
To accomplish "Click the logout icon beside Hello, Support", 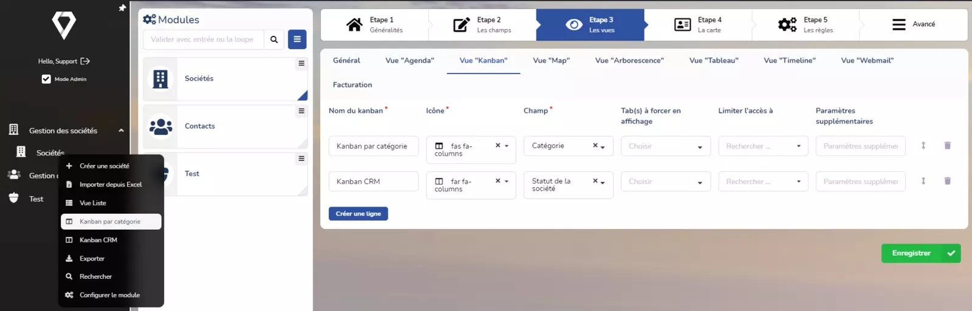I will click(x=85, y=61).
